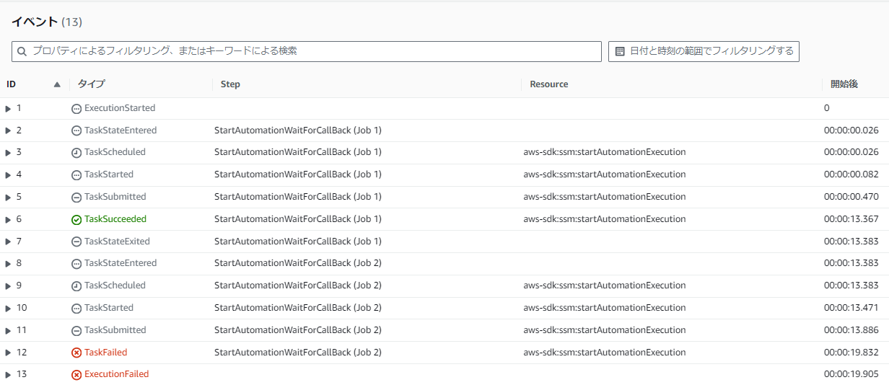The height and width of the screenshot is (385, 889).
Task: Click Resource startAutomationExecution in row 12
Action: tap(605, 353)
